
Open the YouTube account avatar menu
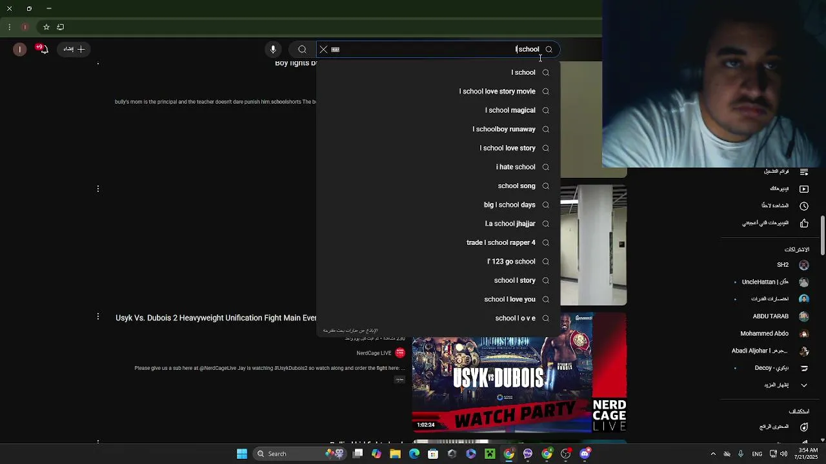coord(20,49)
